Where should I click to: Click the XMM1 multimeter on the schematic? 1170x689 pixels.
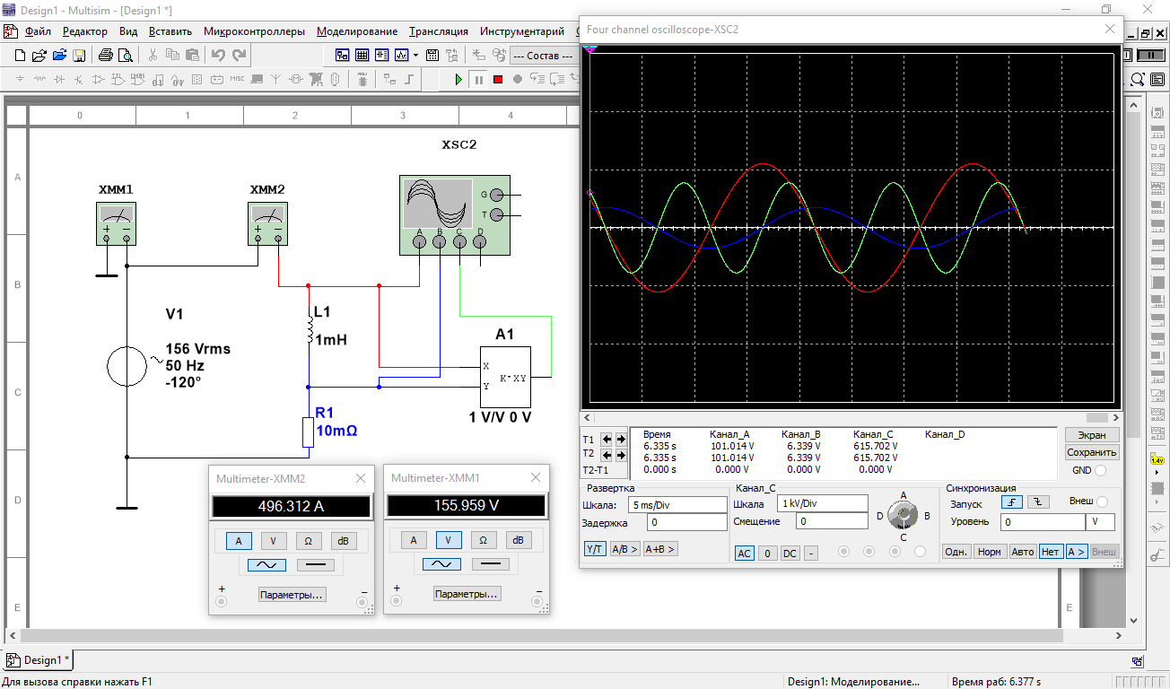click(116, 223)
